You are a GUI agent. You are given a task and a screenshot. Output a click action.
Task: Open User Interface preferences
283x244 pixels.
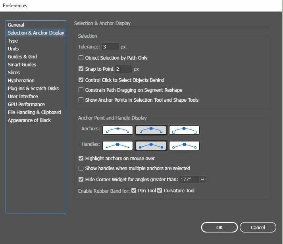pyautogui.click(x=36, y=96)
